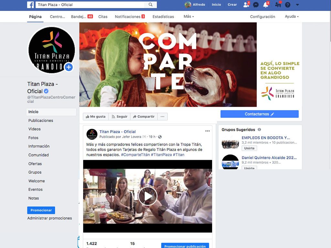Click plus icon on profile picture
The height and width of the screenshot is (248, 331).
(x=69, y=67)
